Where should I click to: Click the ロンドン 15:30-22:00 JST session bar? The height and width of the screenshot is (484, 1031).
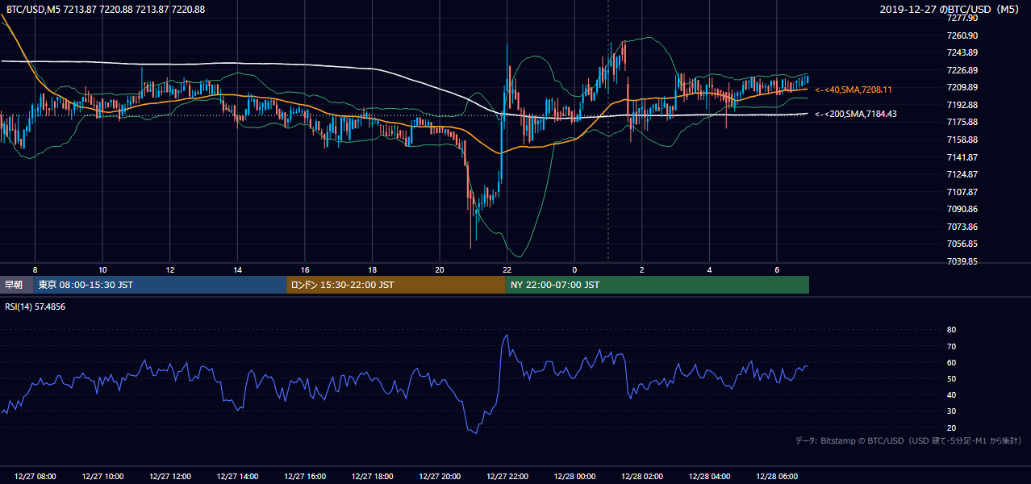(396, 285)
